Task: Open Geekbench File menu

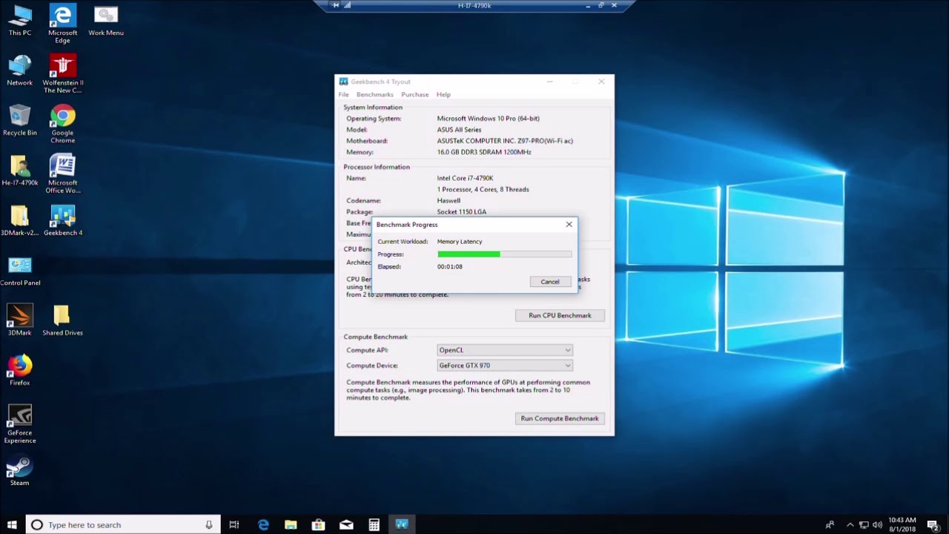Action: coord(344,94)
